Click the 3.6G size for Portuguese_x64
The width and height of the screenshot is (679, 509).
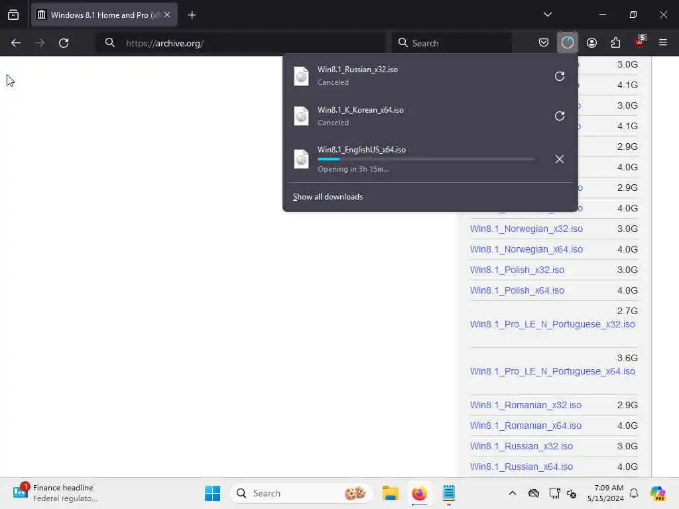point(627,359)
